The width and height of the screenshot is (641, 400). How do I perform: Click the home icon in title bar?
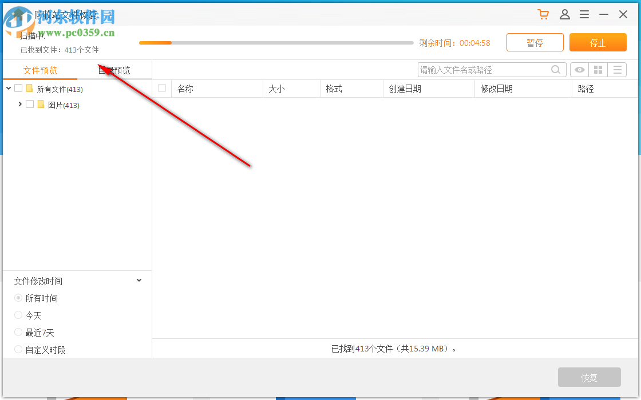click(19, 14)
